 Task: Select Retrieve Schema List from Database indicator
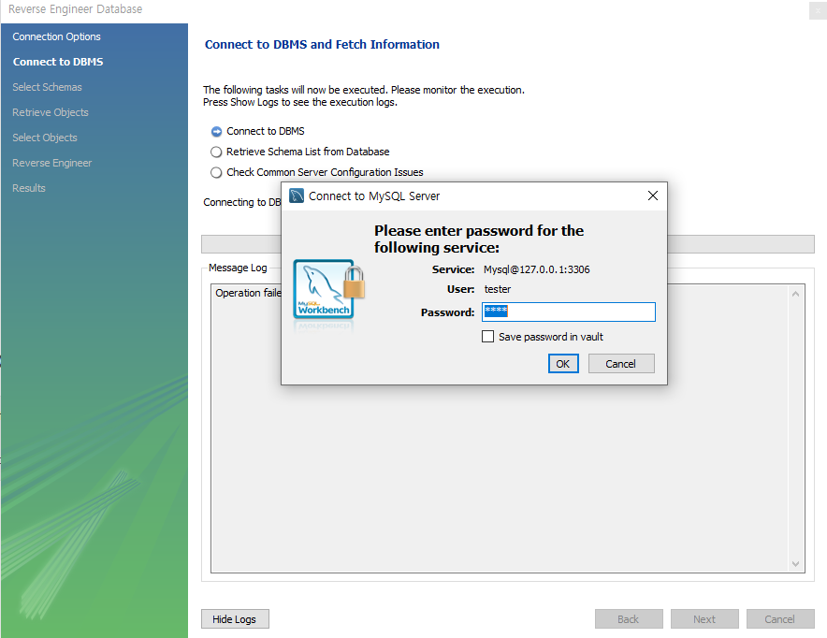coord(216,152)
